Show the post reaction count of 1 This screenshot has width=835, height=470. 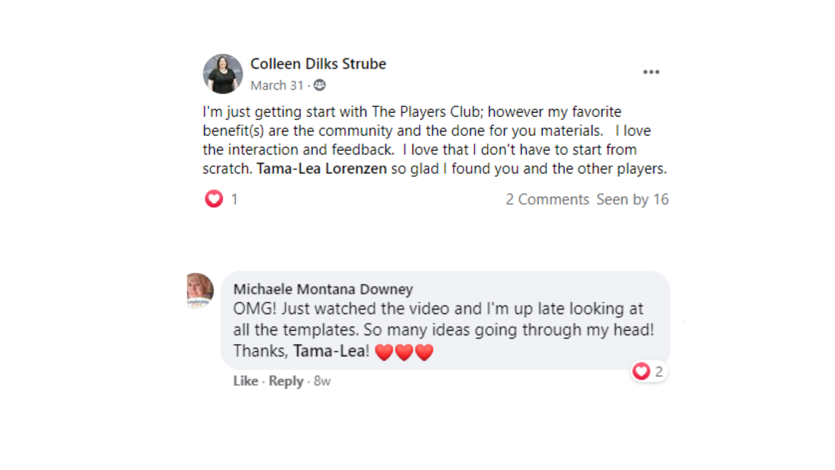click(234, 199)
